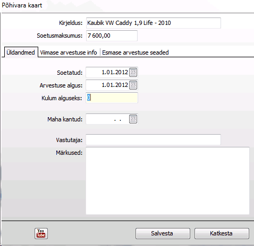Click the Soetusmaksumus label

tap(60, 36)
